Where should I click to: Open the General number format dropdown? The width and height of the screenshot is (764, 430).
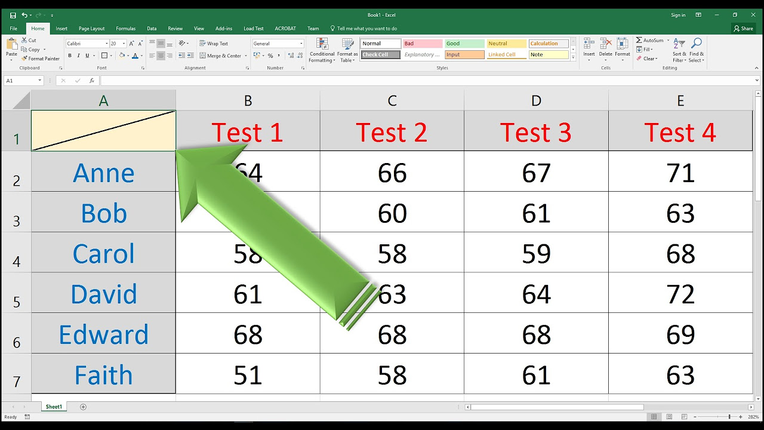301,44
